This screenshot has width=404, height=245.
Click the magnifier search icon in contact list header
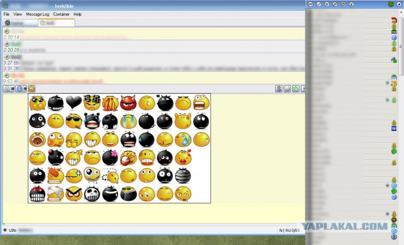coord(335,4)
